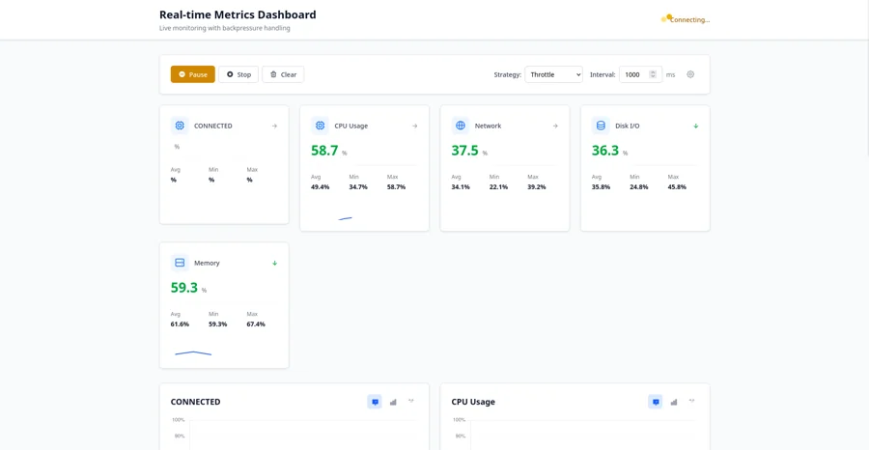Click the Real-time Metrics Dashboard title
The width and height of the screenshot is (869, 450).
coord(238,14)
